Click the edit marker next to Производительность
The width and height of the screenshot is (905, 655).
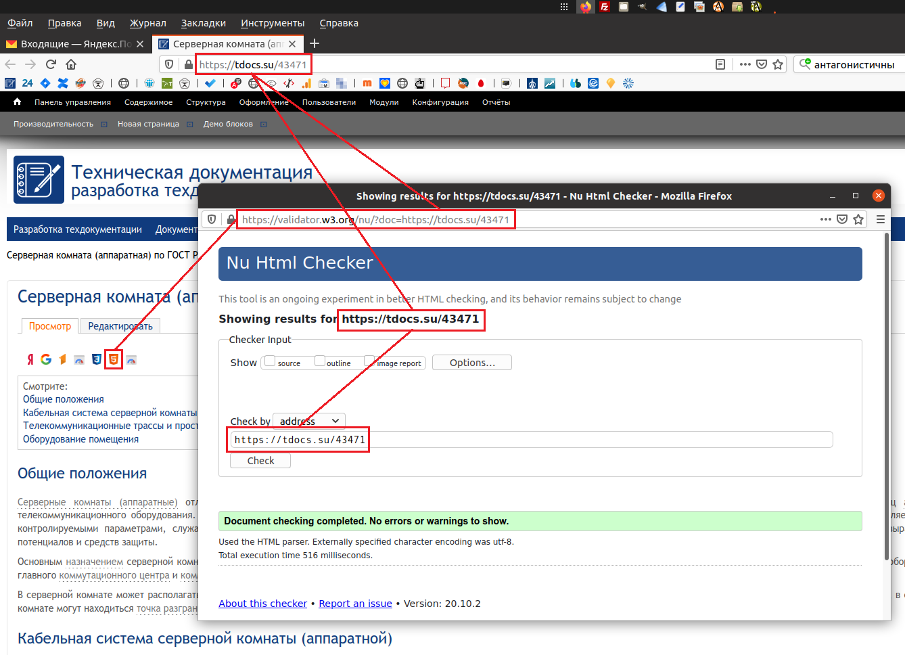(104, 125)
